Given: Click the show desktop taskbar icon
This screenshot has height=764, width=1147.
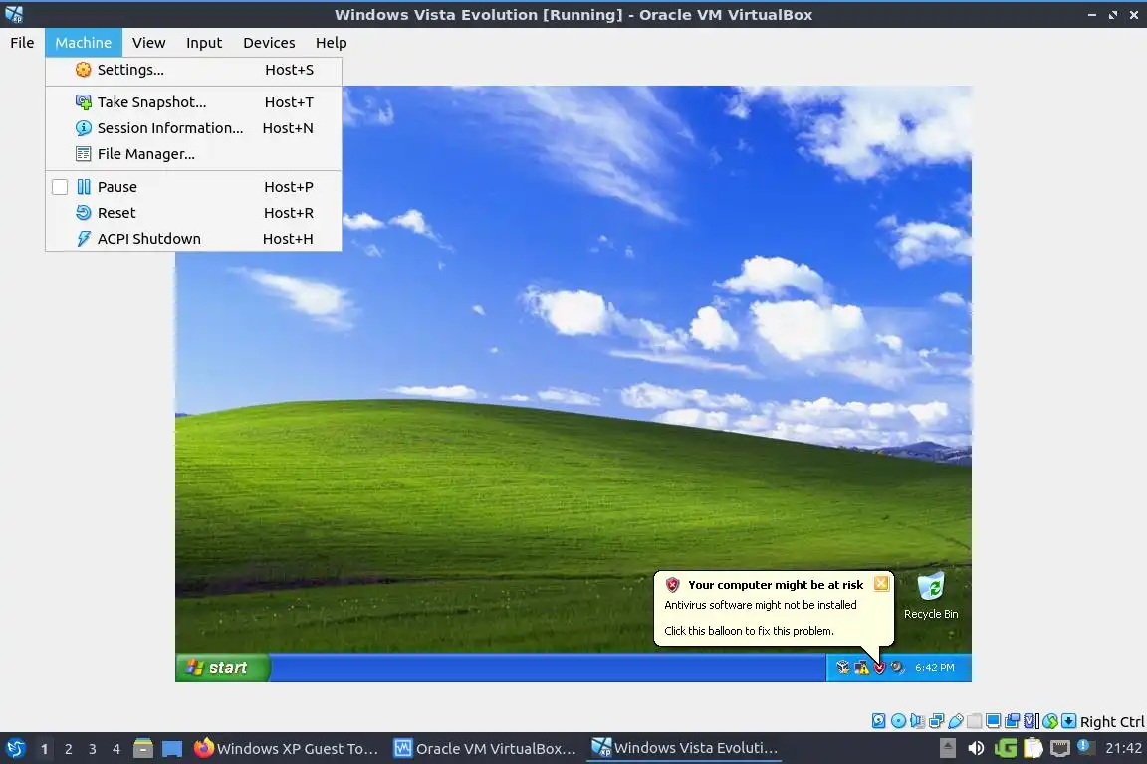Looking at the screenshot, I should (172, 749).
